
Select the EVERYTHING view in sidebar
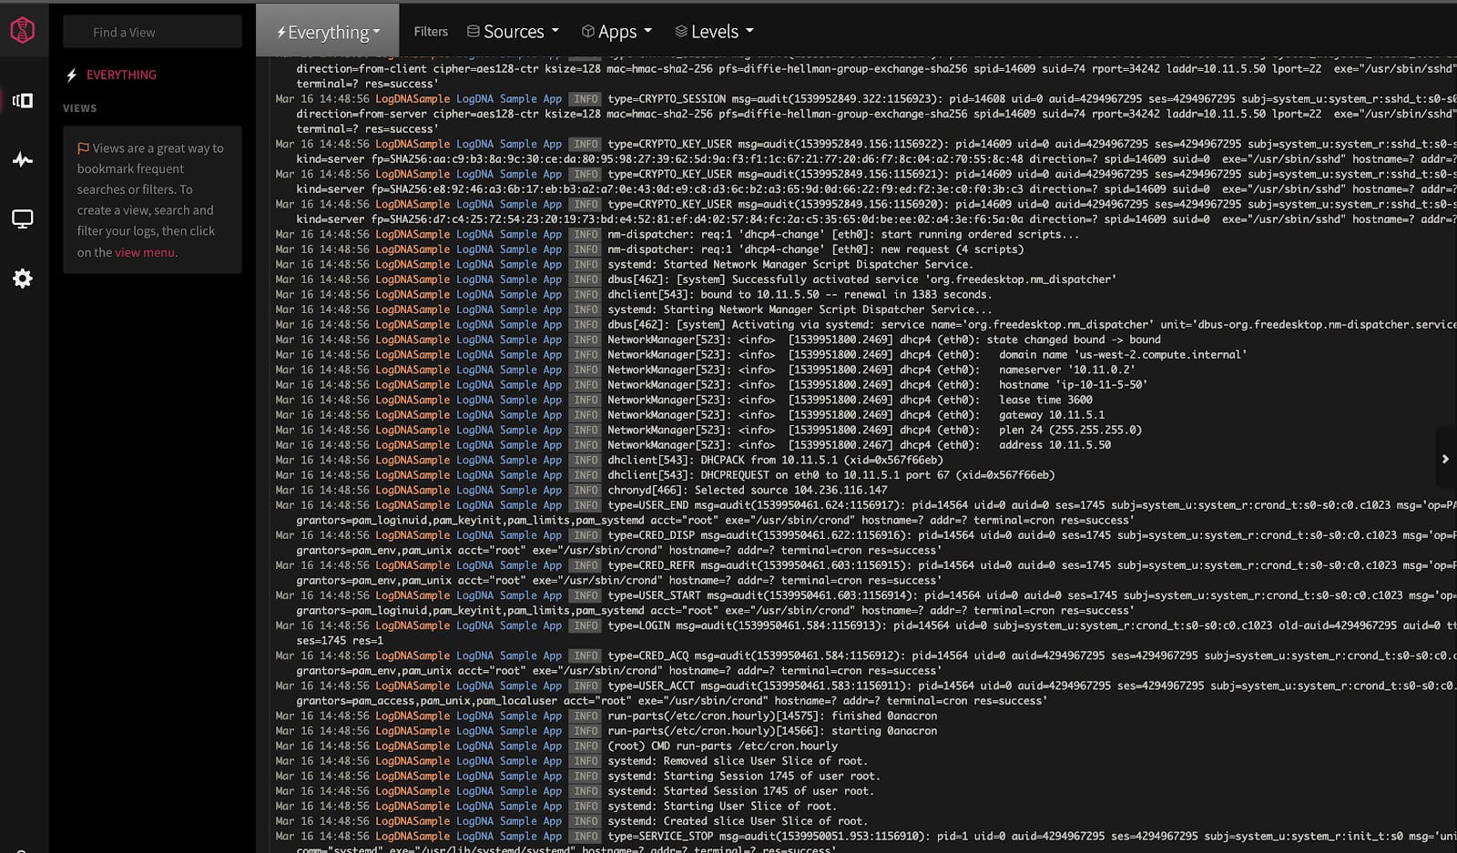121,75
